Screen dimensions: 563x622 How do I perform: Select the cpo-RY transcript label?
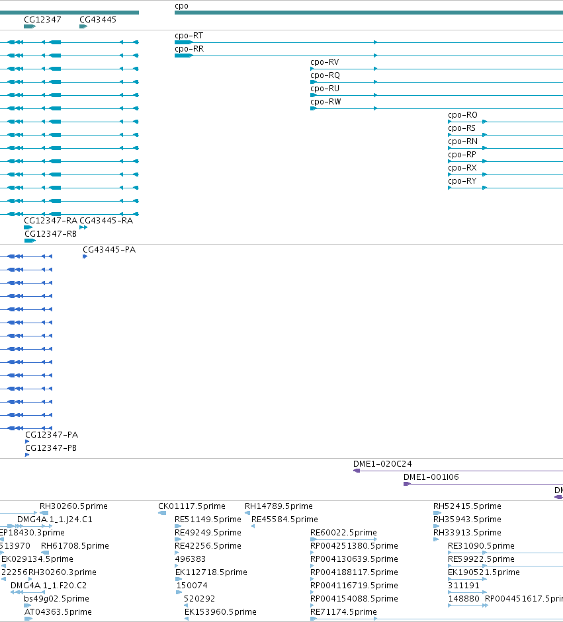[x=462, y=181]
